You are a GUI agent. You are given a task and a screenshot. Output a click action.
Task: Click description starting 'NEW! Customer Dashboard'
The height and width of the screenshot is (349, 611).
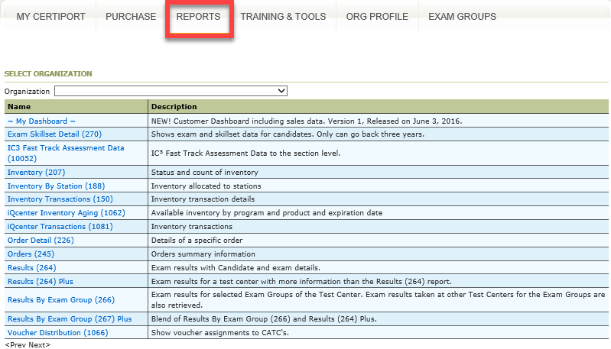click(307, 121)
